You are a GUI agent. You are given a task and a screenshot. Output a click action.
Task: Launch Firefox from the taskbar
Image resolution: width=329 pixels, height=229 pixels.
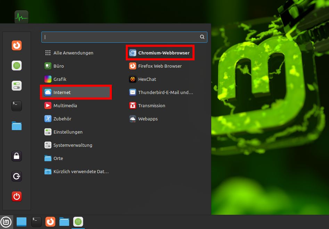click(50, 222)
